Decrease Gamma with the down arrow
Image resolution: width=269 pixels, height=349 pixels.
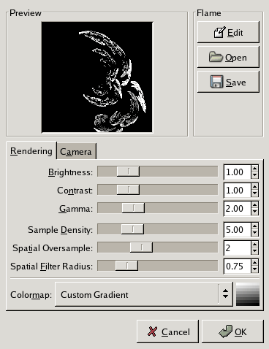254,212
